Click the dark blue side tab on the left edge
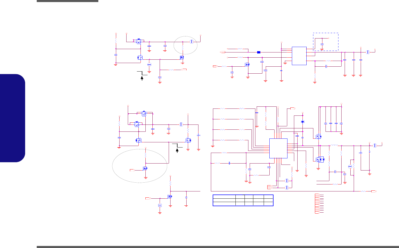The image size is (399, 248). 12,118
